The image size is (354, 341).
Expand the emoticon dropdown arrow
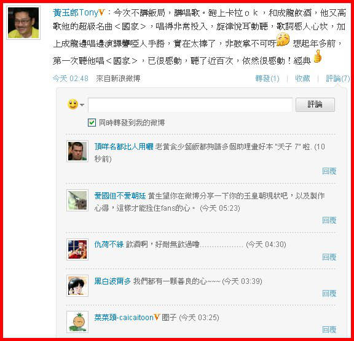pos(82,105)
